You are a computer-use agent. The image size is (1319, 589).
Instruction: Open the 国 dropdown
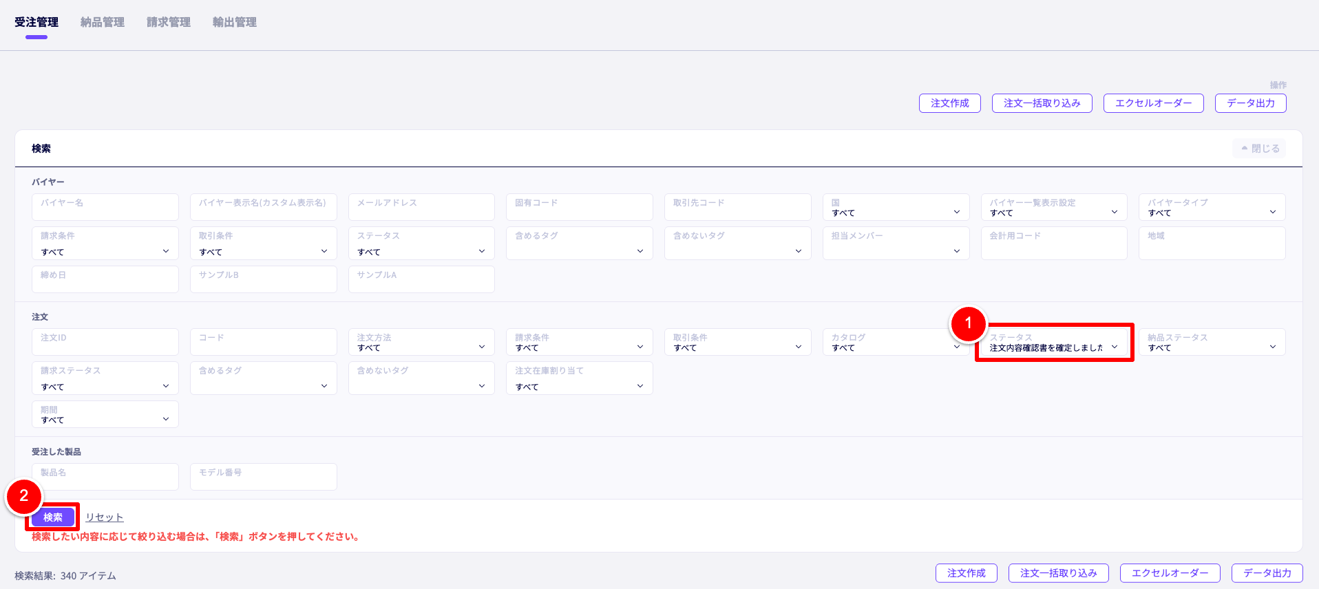point(895,208)
